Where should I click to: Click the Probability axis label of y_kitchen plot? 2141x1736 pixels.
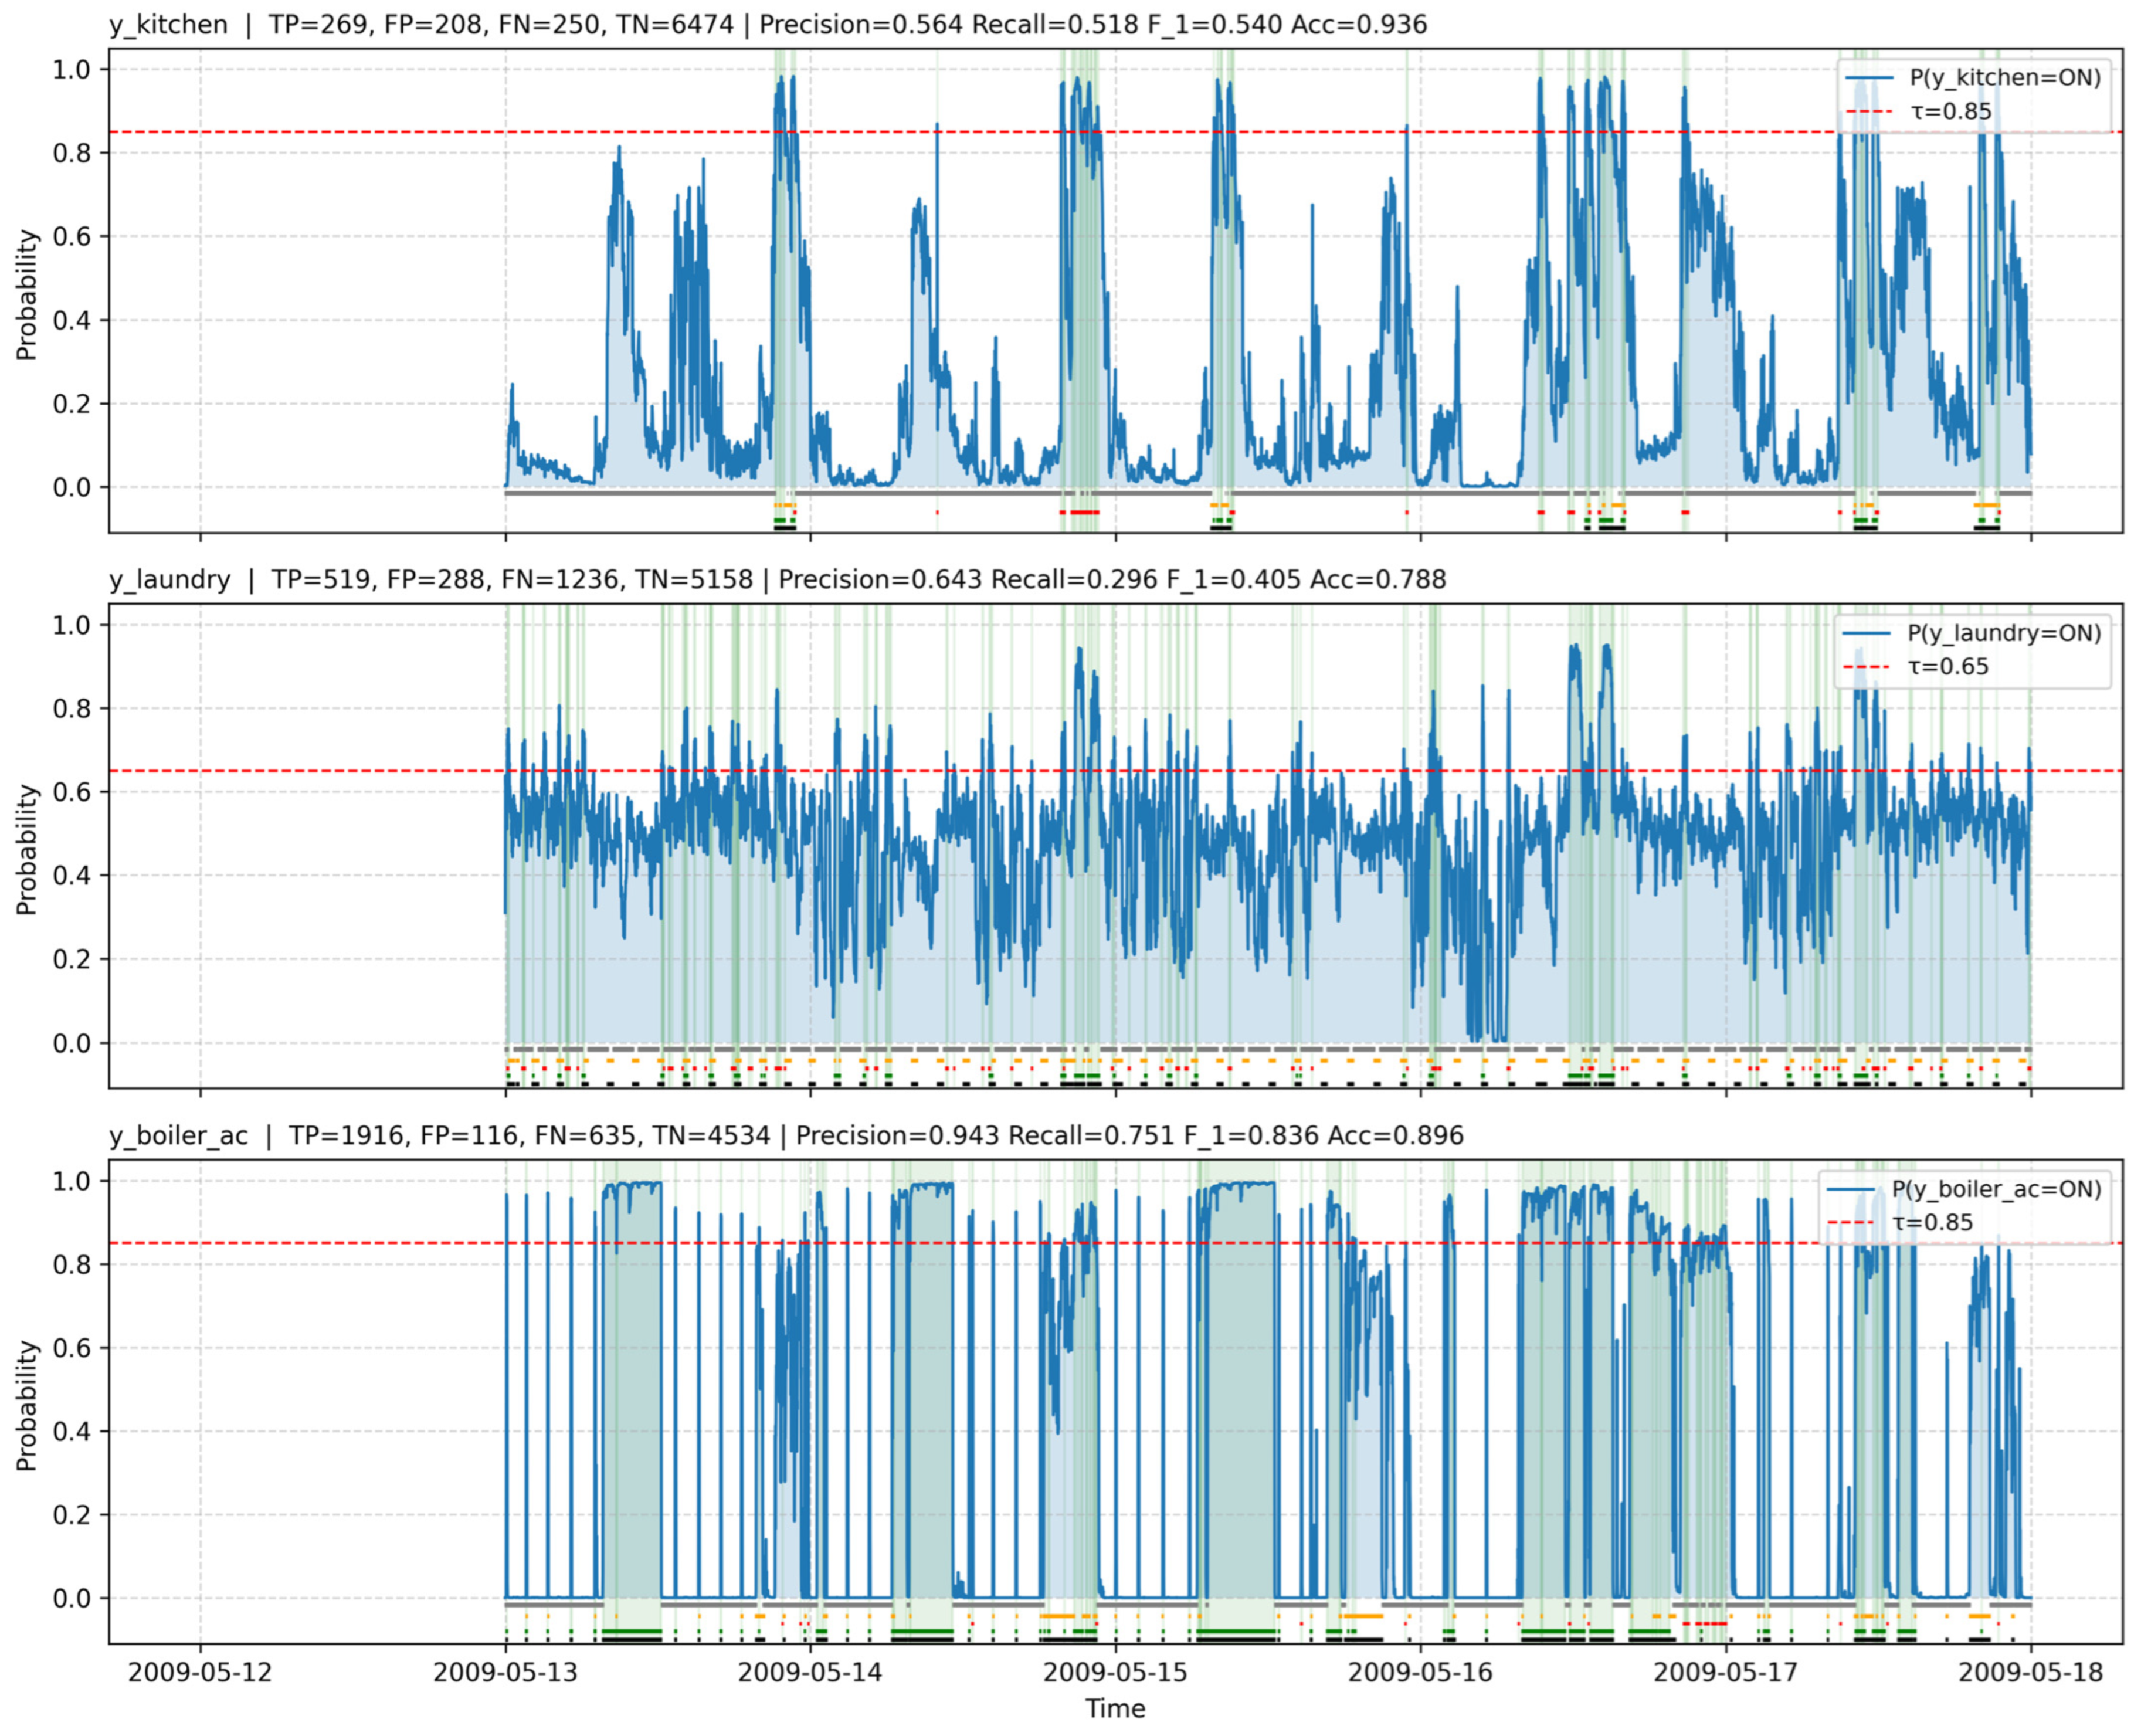(26, 295)
